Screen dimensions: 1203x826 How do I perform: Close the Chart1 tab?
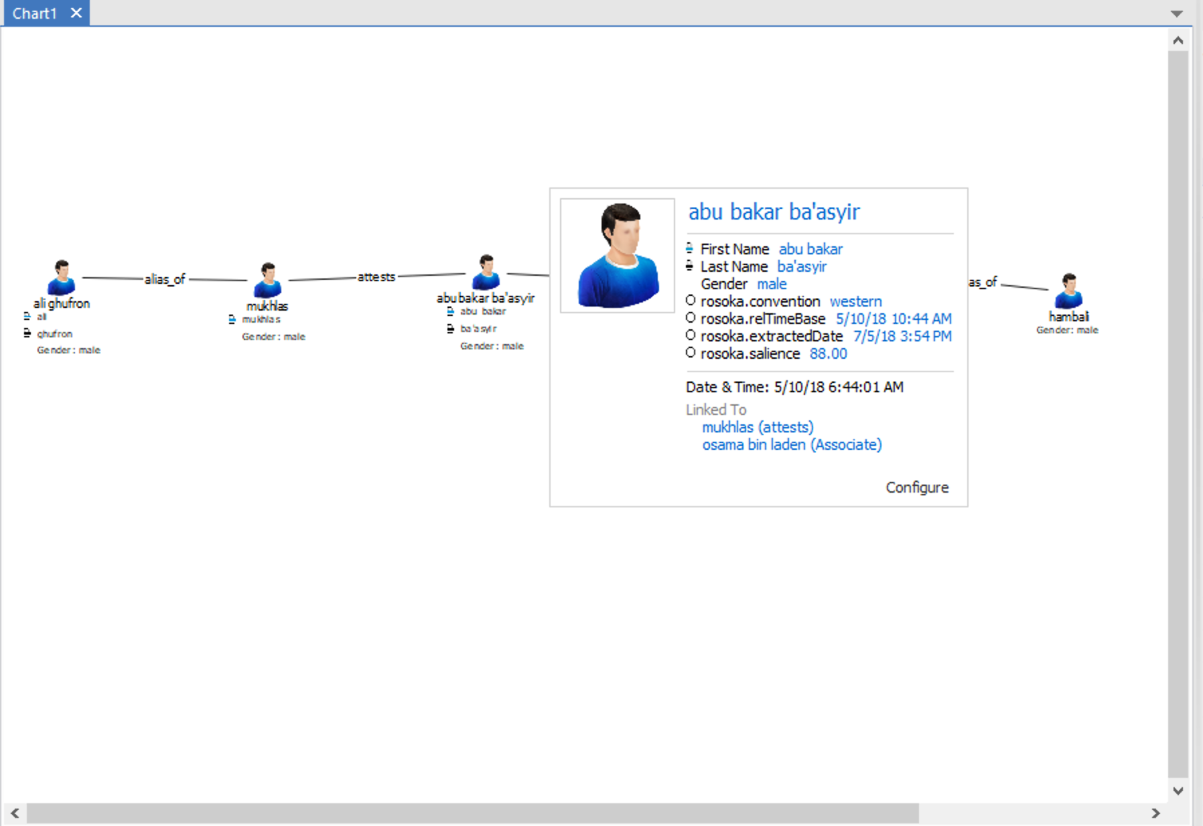pyautogui.click(x=76, y=12)
